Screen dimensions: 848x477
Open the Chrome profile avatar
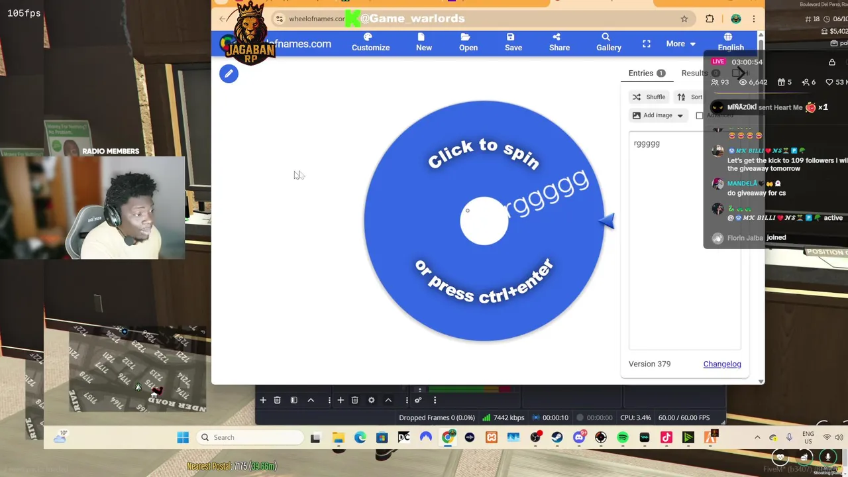pyautogui.click(x=735, y=19)
